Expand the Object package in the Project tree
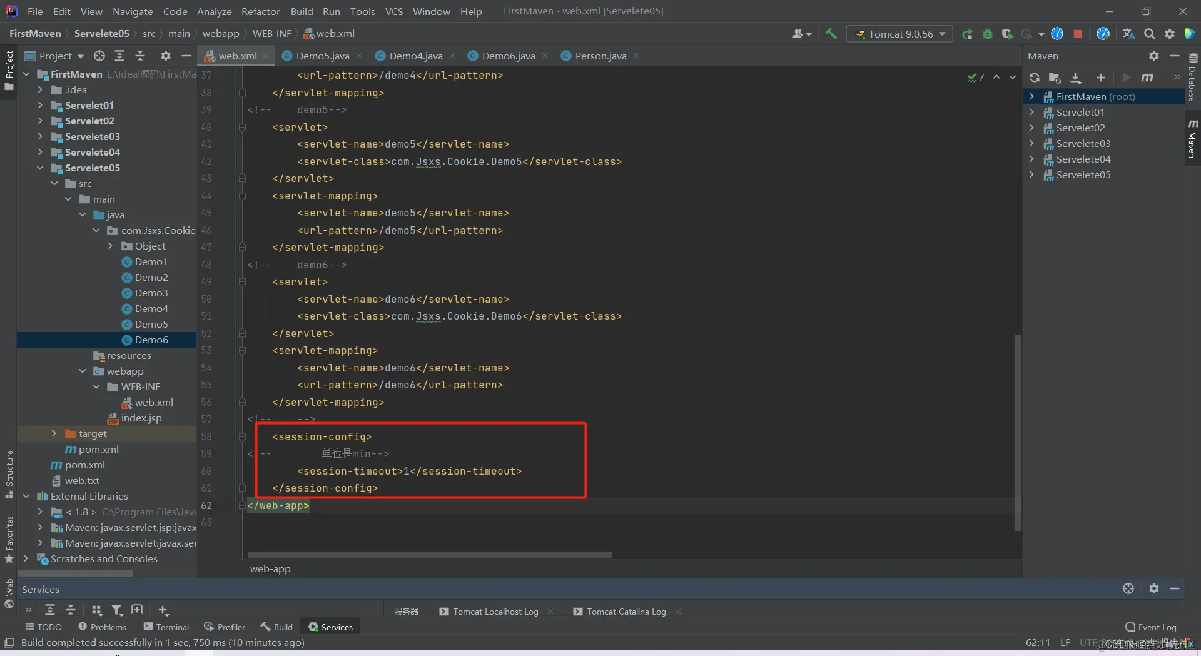This screenshot has width=1201, height=656. pyautogui.click(x=110, y=246)
